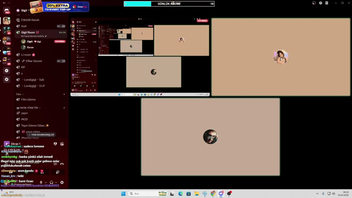Collapse the YAYIN-YÖNETİM category
Screen dimensions: 352x198
(x=29, y=108)
